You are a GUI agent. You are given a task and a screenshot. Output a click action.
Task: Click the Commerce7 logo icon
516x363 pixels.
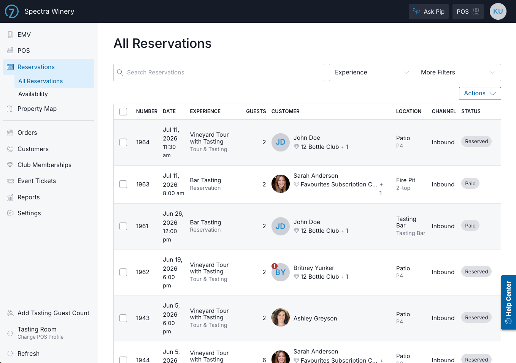(12, 11)
